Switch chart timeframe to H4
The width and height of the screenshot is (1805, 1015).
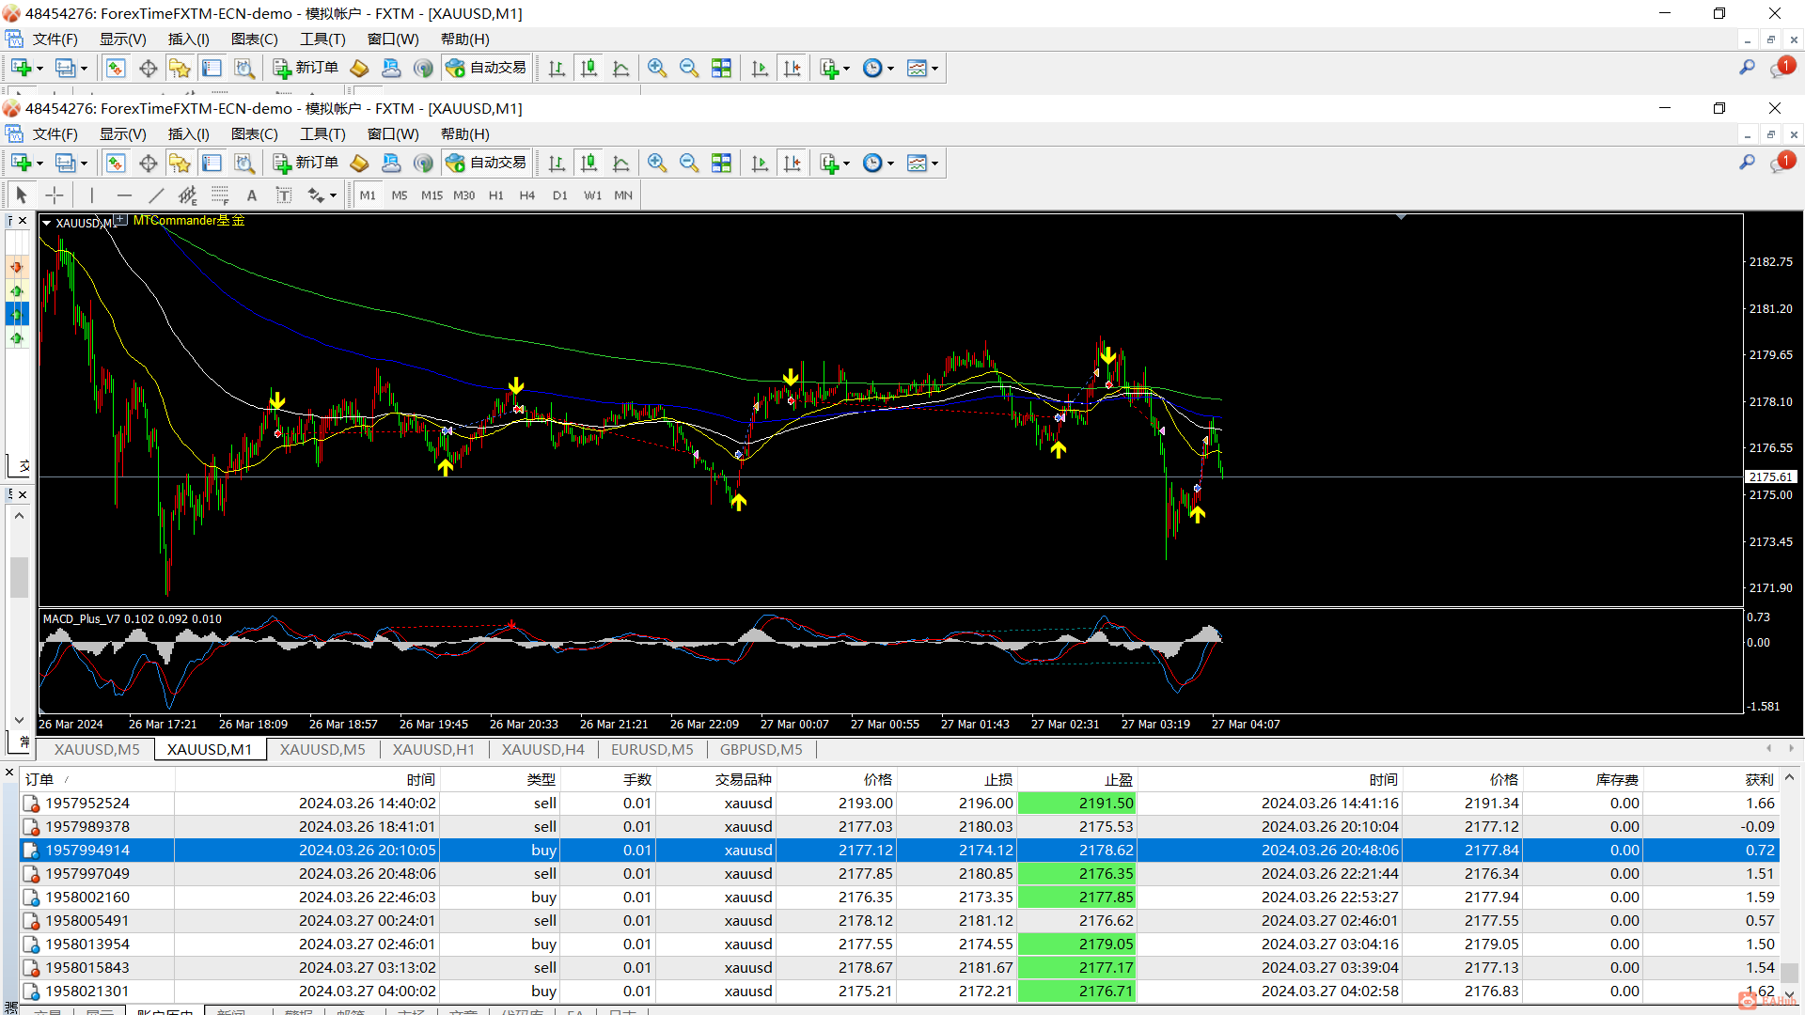click(526, 195)
